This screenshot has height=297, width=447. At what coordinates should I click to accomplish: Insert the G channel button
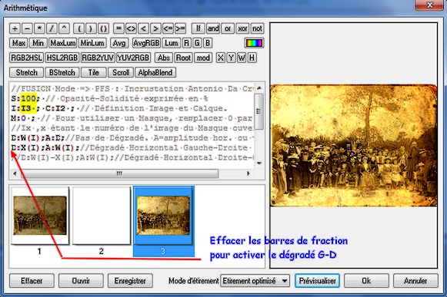click(x=197, y=43)
